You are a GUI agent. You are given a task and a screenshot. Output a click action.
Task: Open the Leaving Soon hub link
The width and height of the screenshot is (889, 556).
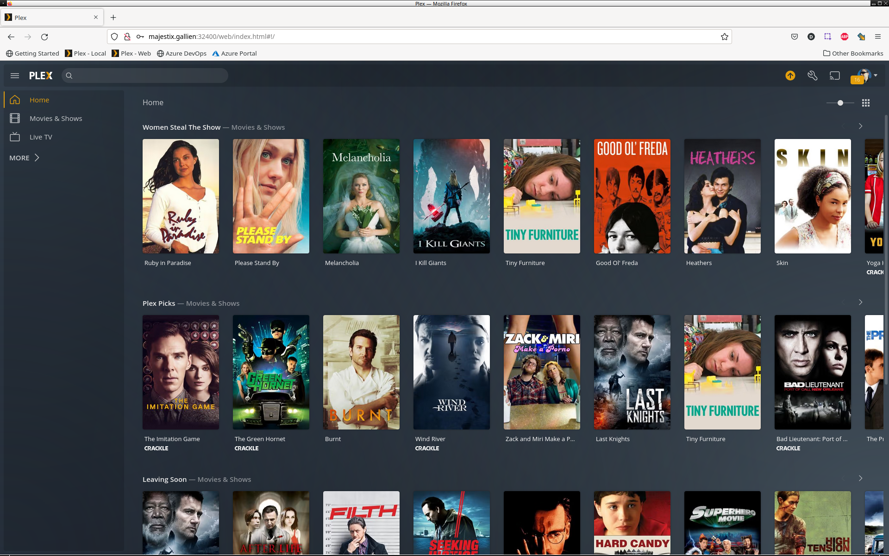[164, 480]
